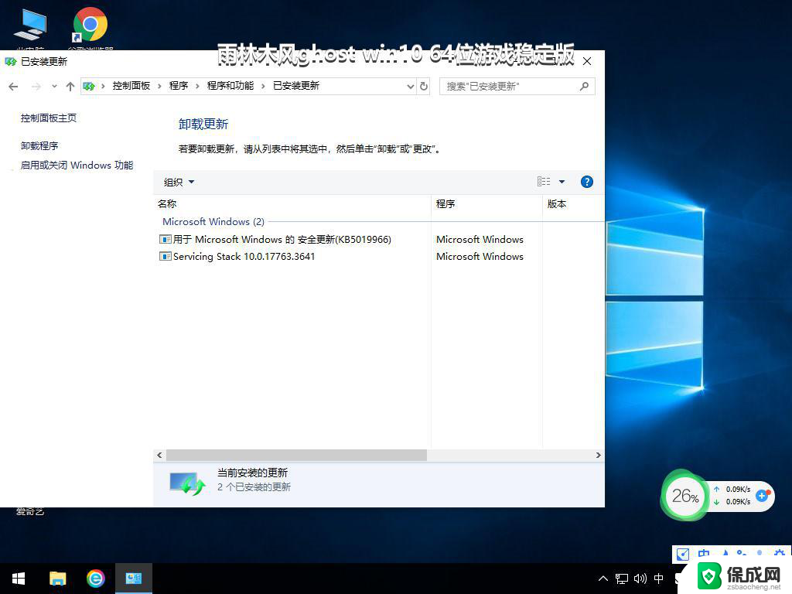792x594 pixels.
Task: Click the search installed updates field
Action: pyautogui.click(x=517, y=87)
